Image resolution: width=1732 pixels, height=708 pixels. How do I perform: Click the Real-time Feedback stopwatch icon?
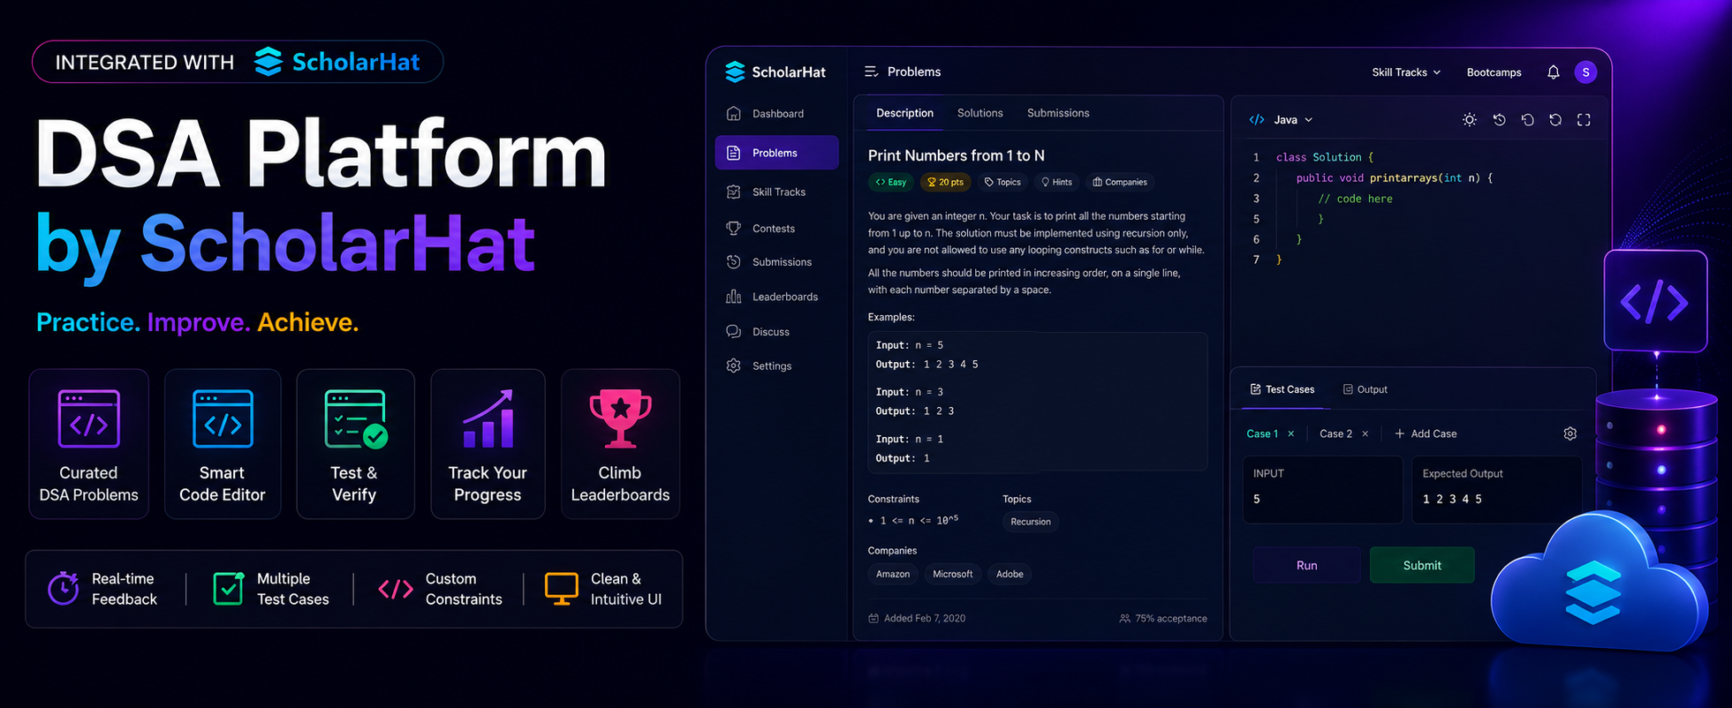[63, 589]
